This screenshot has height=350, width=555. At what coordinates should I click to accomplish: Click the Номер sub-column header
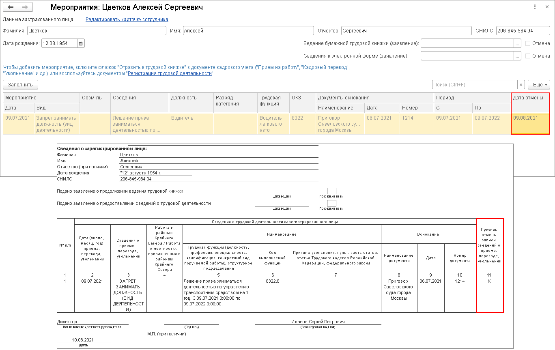tap(417, 108)
